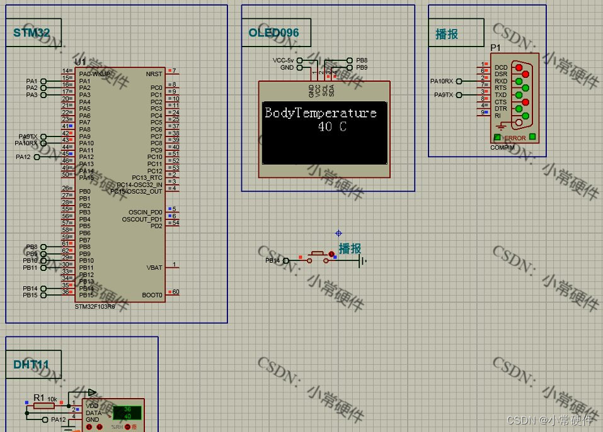Click the OLED096 block title label
603x432 pixels.
273,33
